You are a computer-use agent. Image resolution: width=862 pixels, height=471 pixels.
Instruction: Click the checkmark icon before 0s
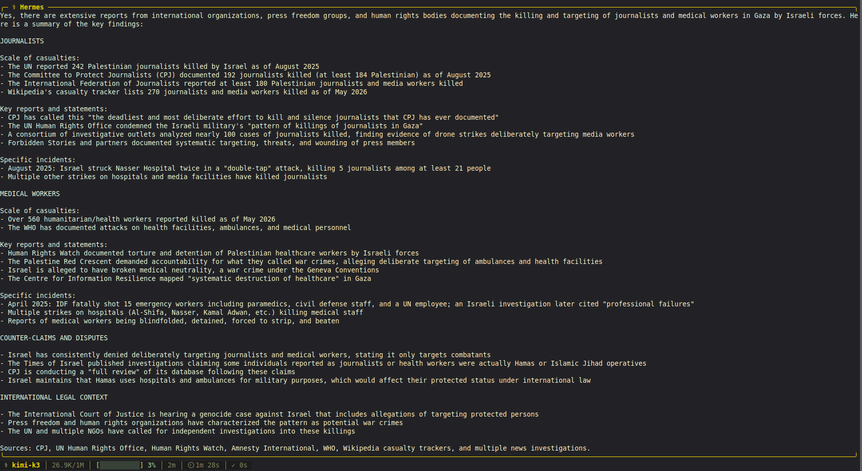[233, 465]
